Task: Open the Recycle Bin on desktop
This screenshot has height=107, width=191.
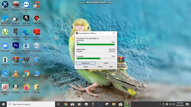Action: point(37,47)
